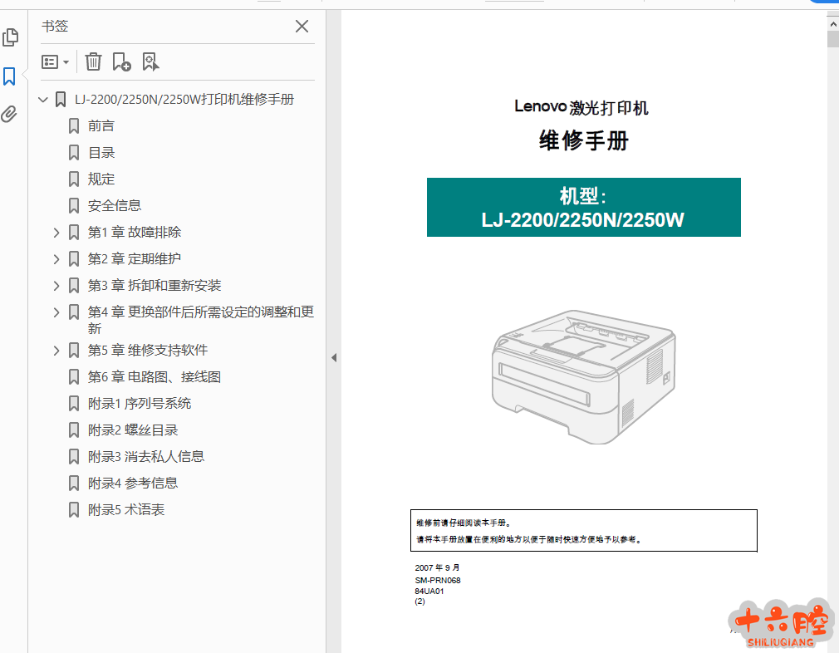Image resolution: width=839 pixels, height=653 pixels.
Task: Delete selected bookmark with trash icon
Action: coord(94,61)
